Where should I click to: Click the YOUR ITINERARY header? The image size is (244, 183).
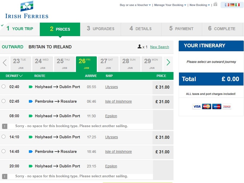[211, 46]
